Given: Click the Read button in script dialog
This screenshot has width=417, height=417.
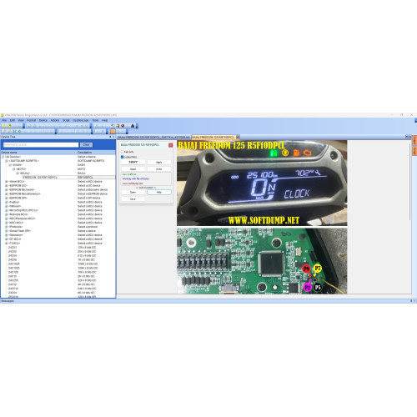Looking at the screenshot, I should (133, 169).
